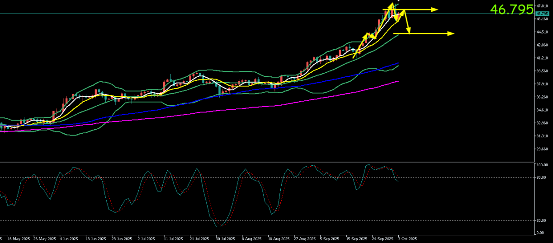Click the 20.00 oscillator level label
553x243 pixels.
click(542, 221)
